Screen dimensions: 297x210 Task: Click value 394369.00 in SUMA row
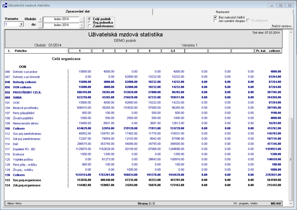tap(274, 98)
